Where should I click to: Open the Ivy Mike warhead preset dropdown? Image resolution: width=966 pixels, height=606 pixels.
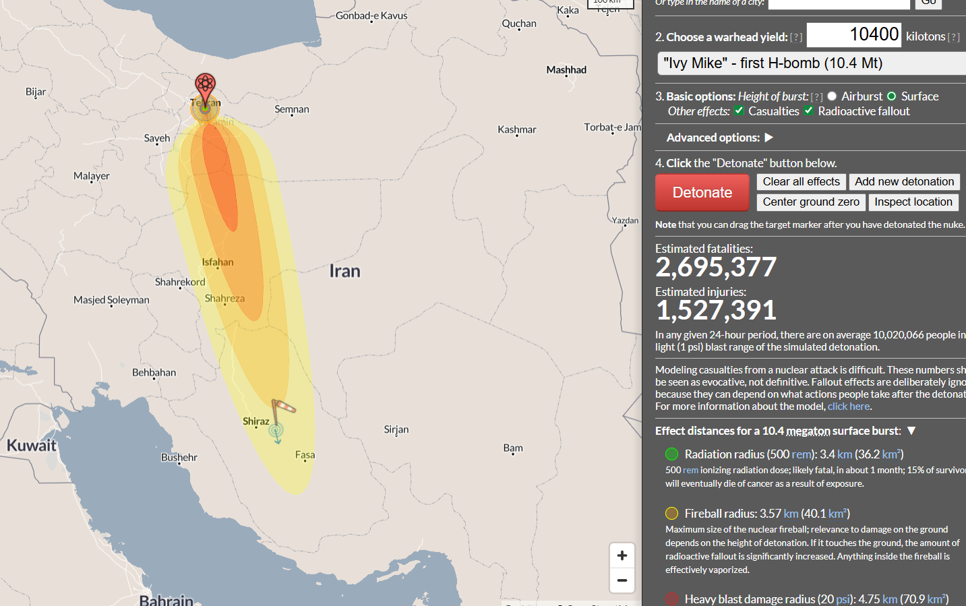pos(812,63)
